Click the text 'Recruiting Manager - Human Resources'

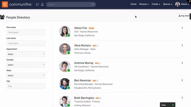coord(93,84)
